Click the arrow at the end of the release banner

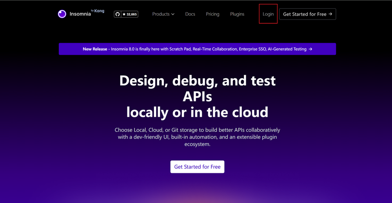click(x=310, y=49)
